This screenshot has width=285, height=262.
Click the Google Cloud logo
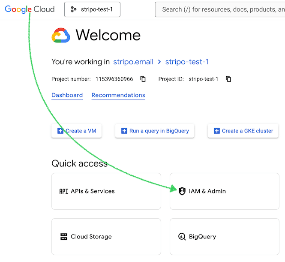(x=30, y=9)
